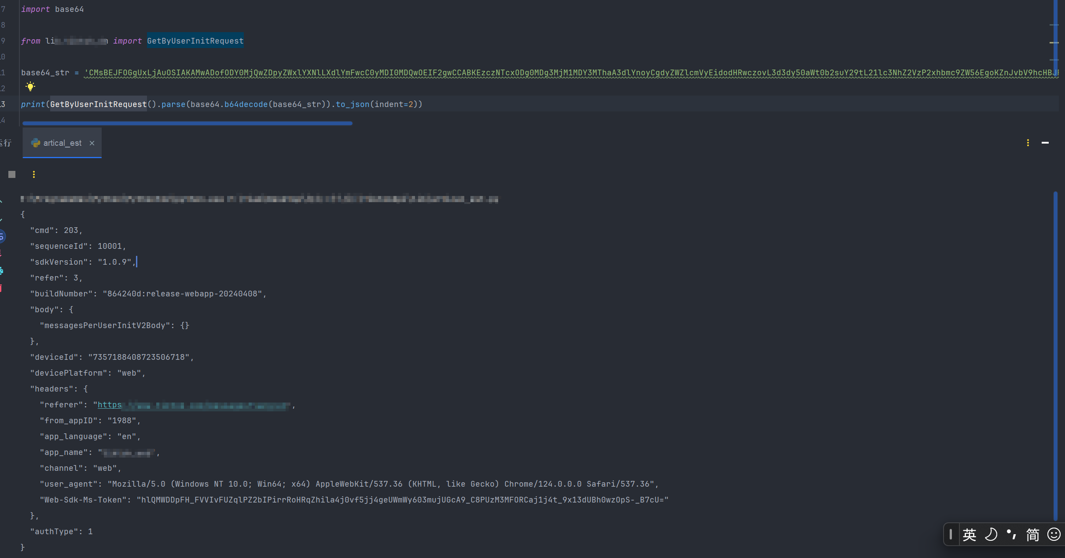Screen dimensions: 1065x558
Task: Open the https referer link
Action: tap(109, 405)
